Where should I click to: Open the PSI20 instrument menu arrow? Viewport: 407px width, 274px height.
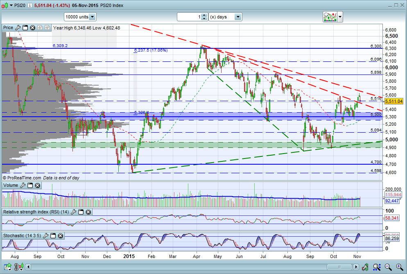tap(11, 5)
